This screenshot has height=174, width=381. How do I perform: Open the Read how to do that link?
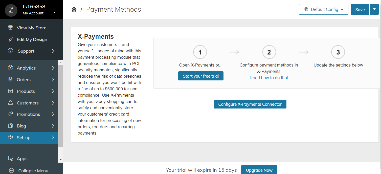(x=269, y=78)
